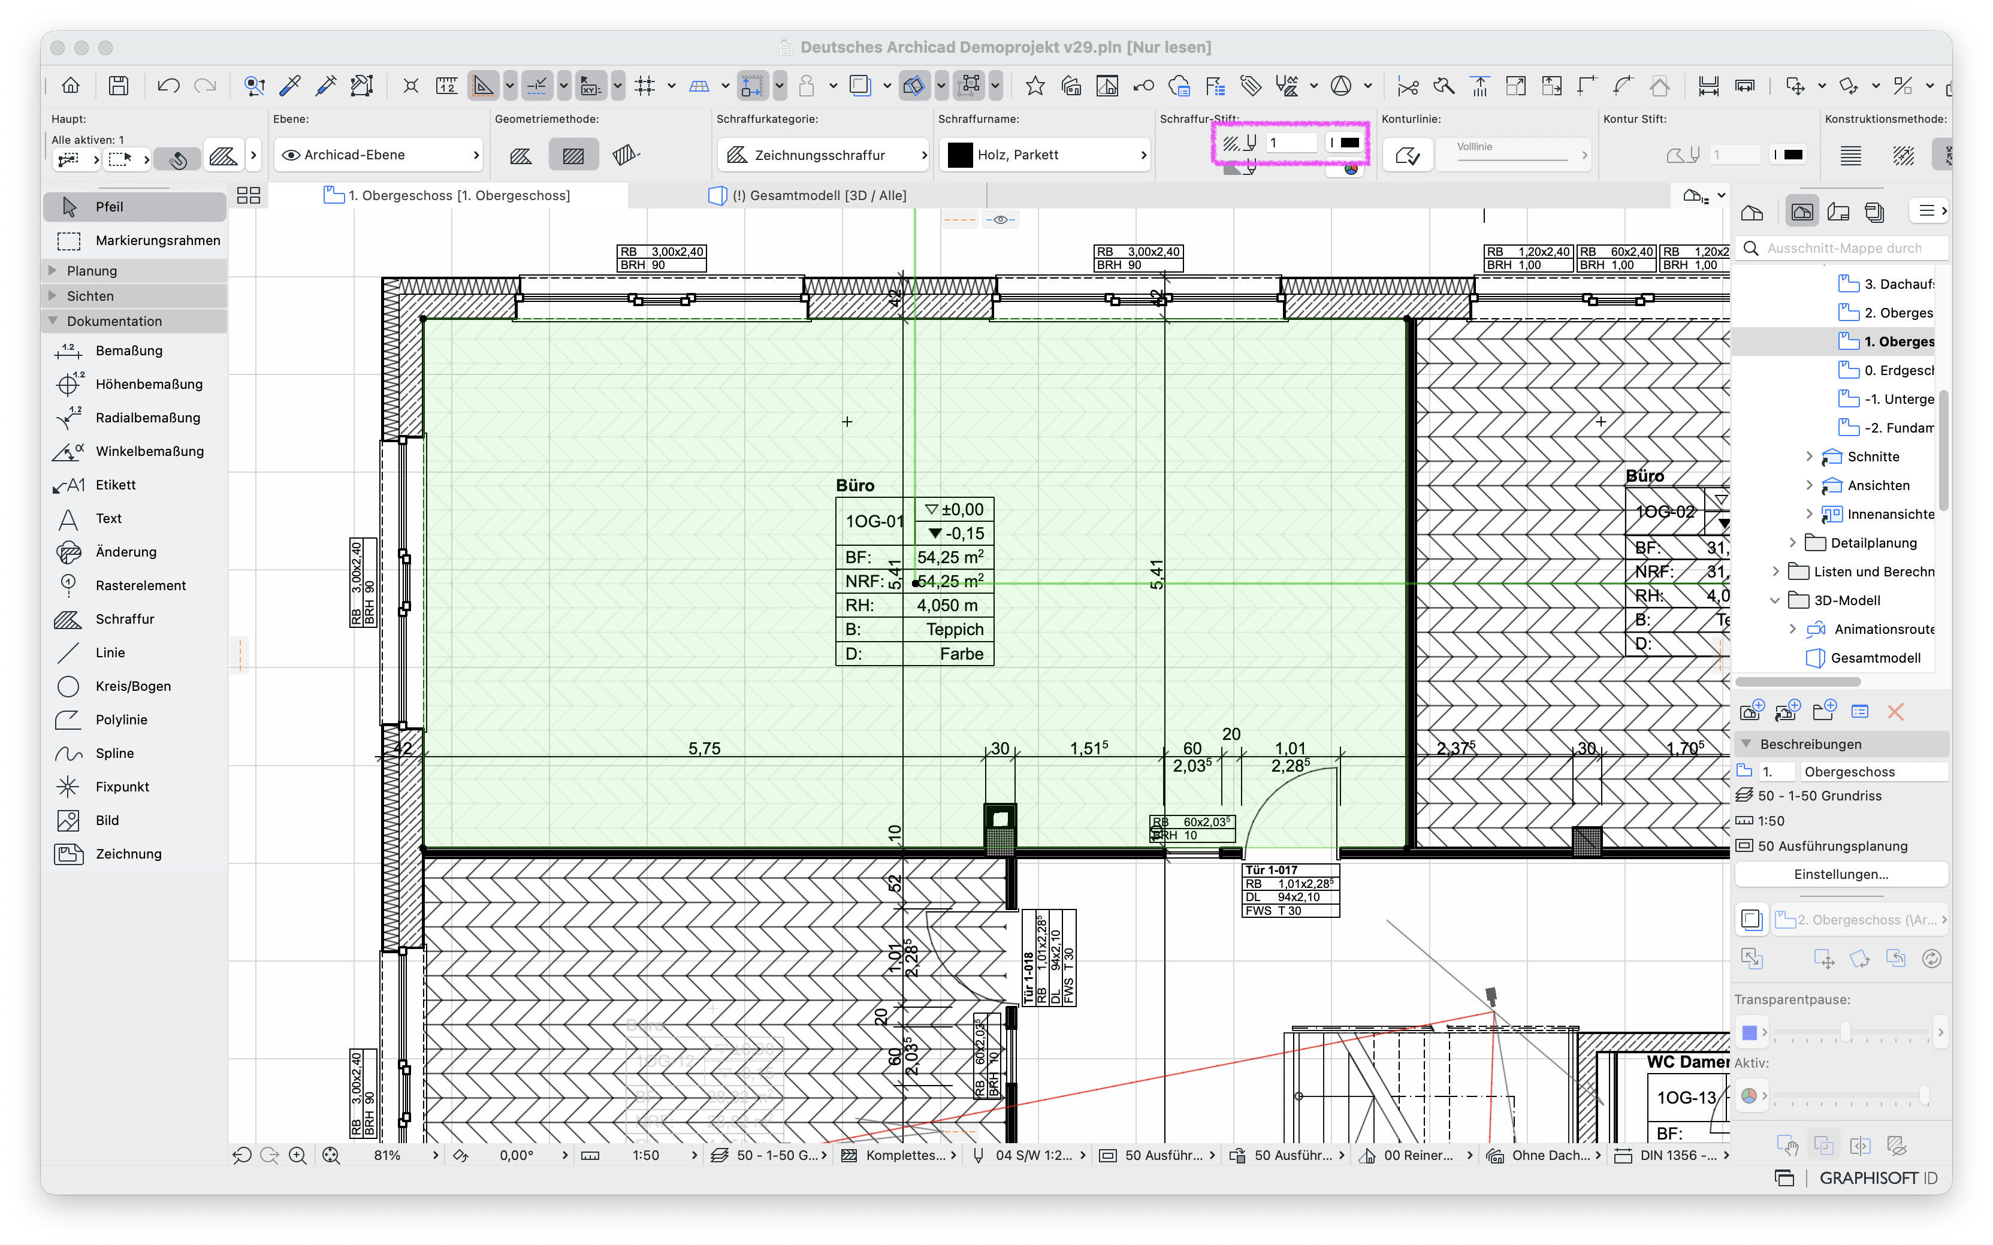Toggle Archicad-Ebene layer visibility eye
Image resolution: width=1993 pixels, height=1245 pixels.
click(291, 155)
